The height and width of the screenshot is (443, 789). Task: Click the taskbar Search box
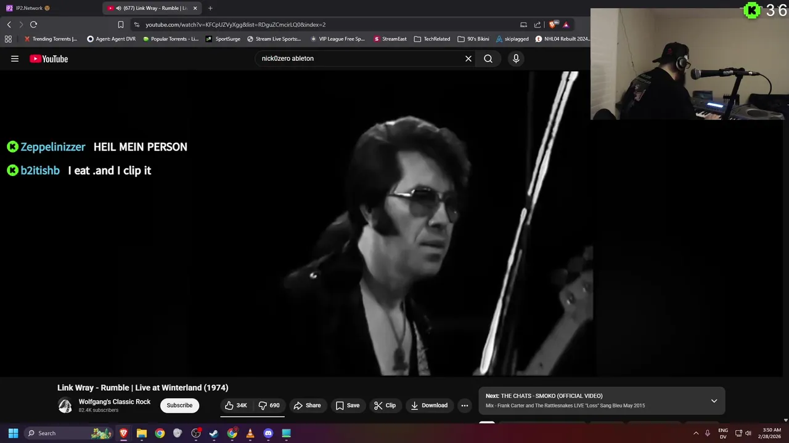pyautogui.click(x=69, y=433)
